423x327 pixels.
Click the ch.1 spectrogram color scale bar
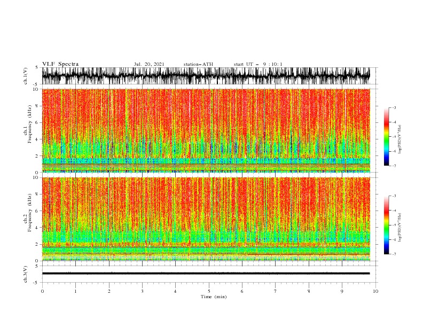[386, 137]
